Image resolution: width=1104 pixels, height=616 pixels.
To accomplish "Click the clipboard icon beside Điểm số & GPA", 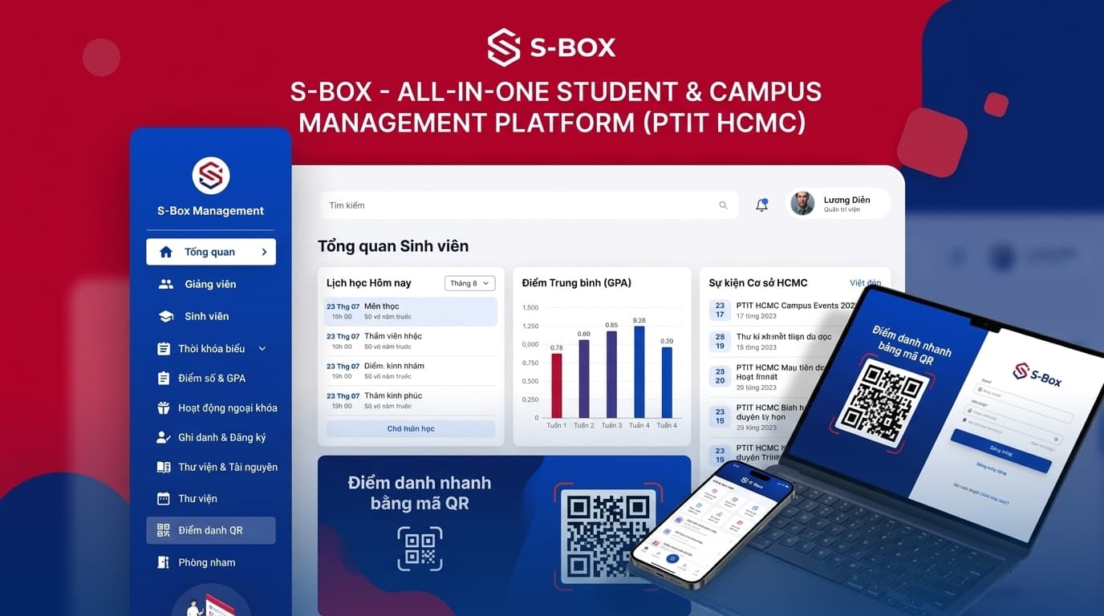I will pos(164,378).
